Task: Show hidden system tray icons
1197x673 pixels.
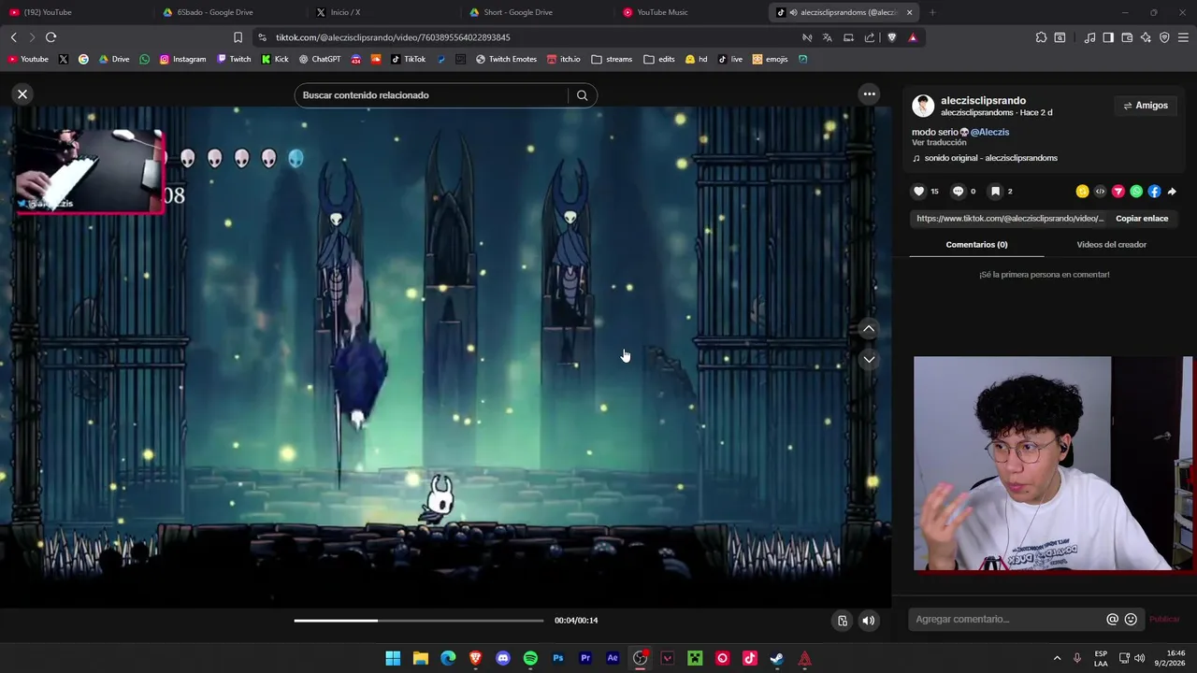Action: pos(1058,658)
